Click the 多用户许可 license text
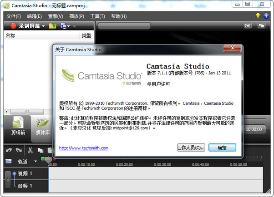 [x=158, y=84]
